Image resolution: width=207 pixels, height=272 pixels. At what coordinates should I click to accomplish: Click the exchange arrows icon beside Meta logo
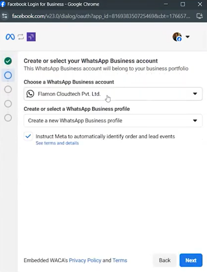(x=20, y=37)
